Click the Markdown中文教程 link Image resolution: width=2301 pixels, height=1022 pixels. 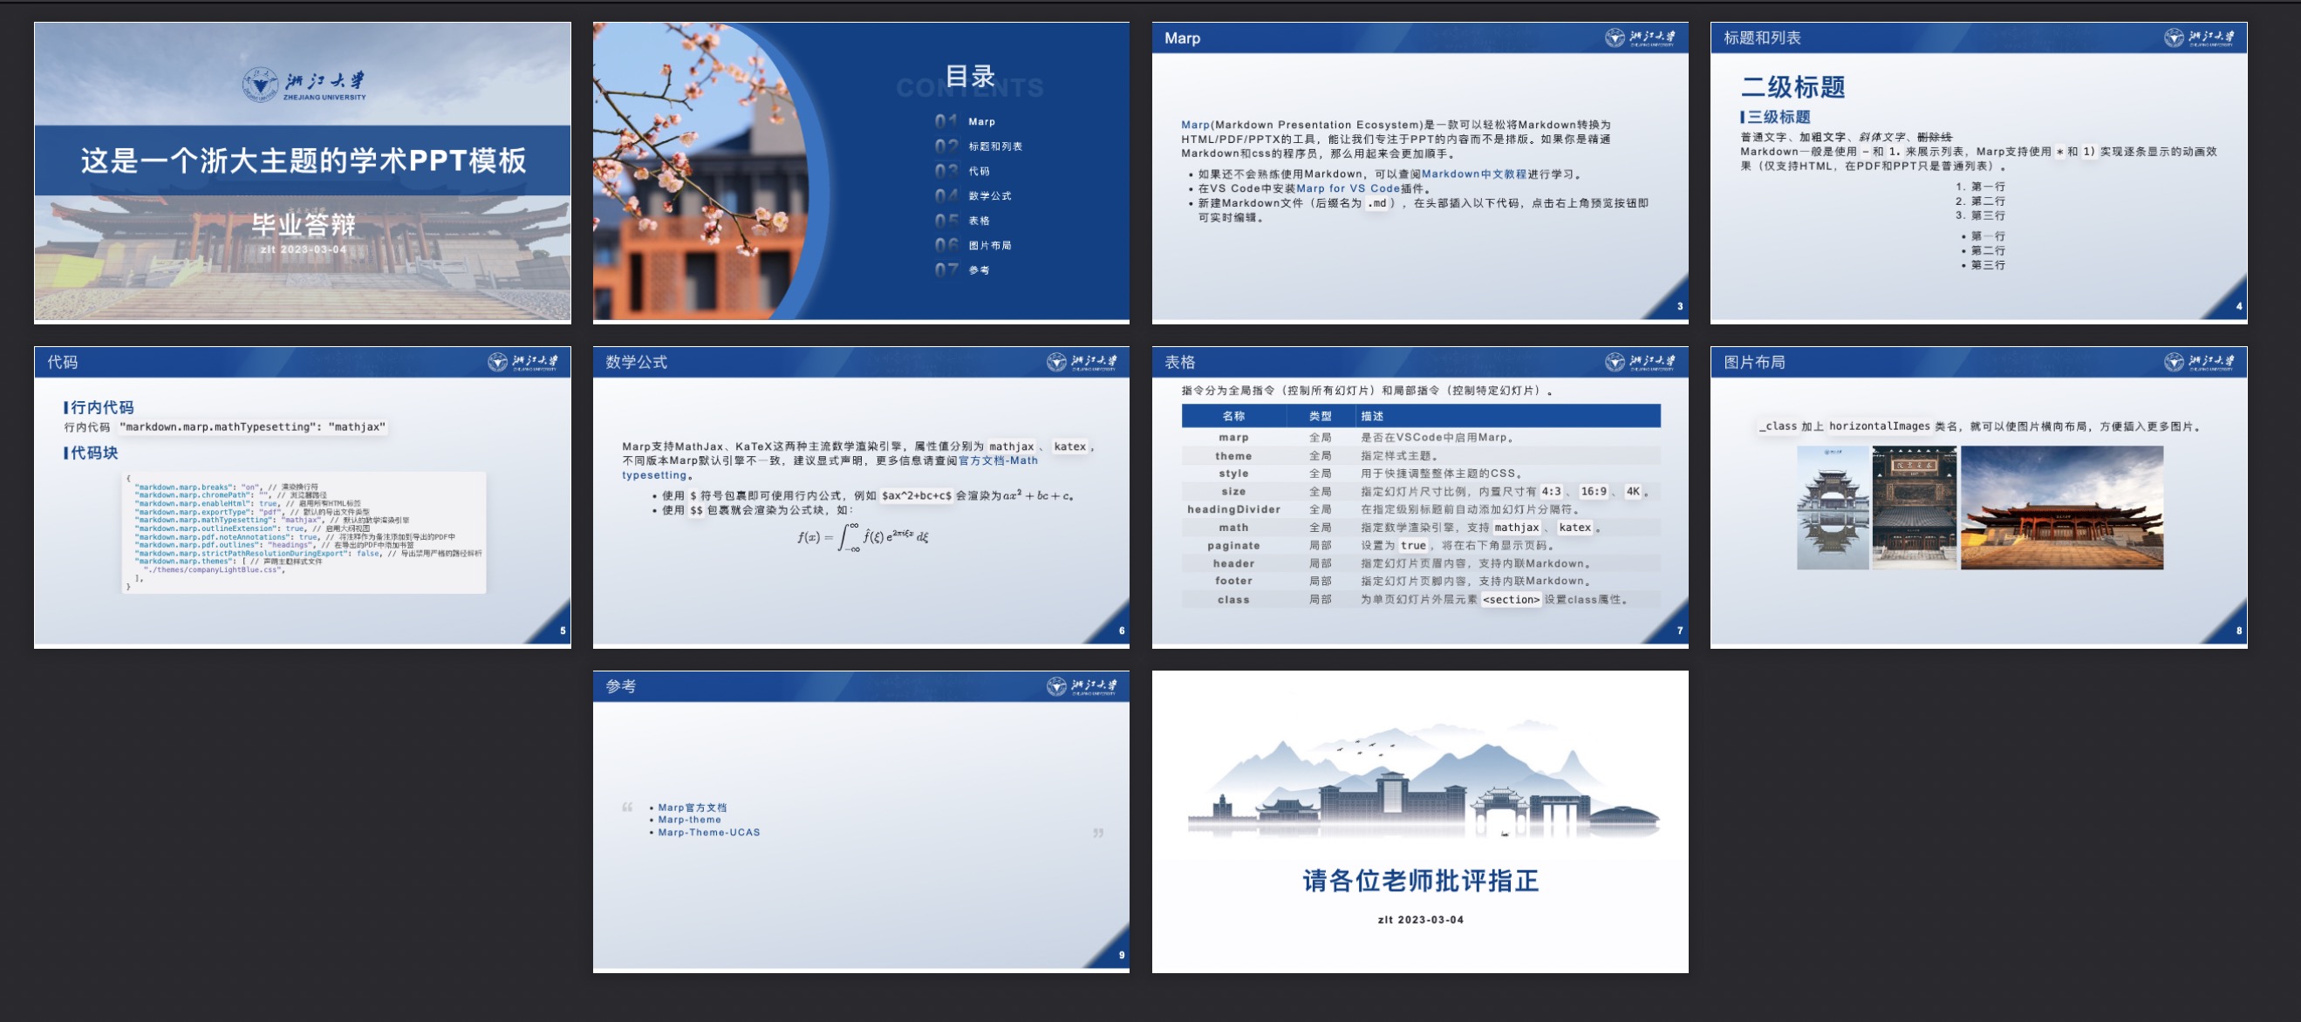(x=1474, y=174)
